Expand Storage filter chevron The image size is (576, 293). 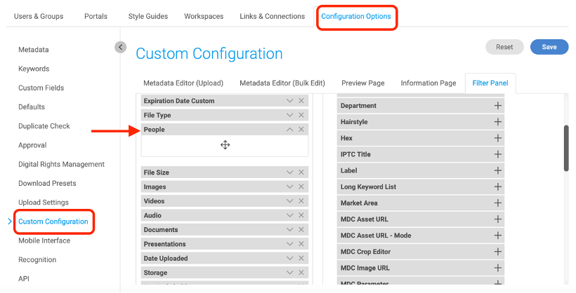[289, 273]
